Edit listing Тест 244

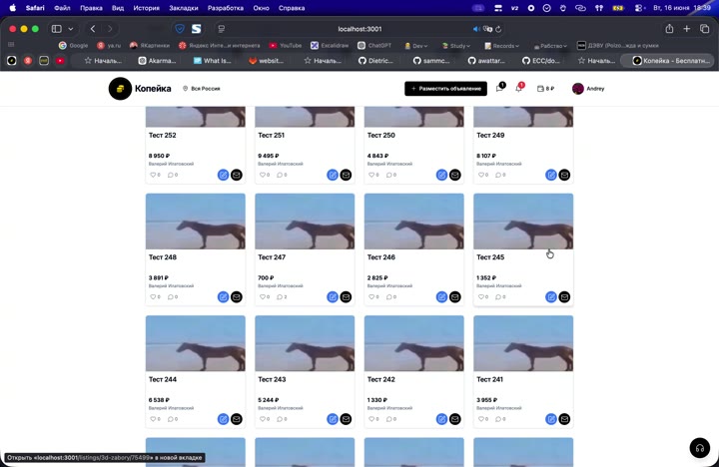point(223,419)
